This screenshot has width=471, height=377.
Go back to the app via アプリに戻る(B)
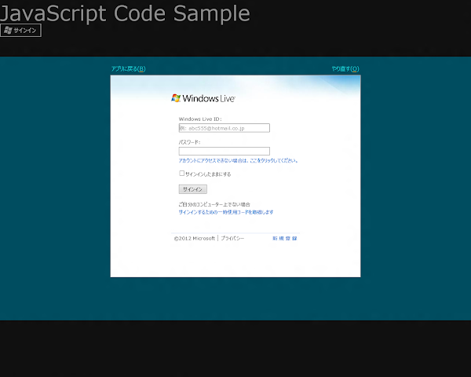click(128, 69)
